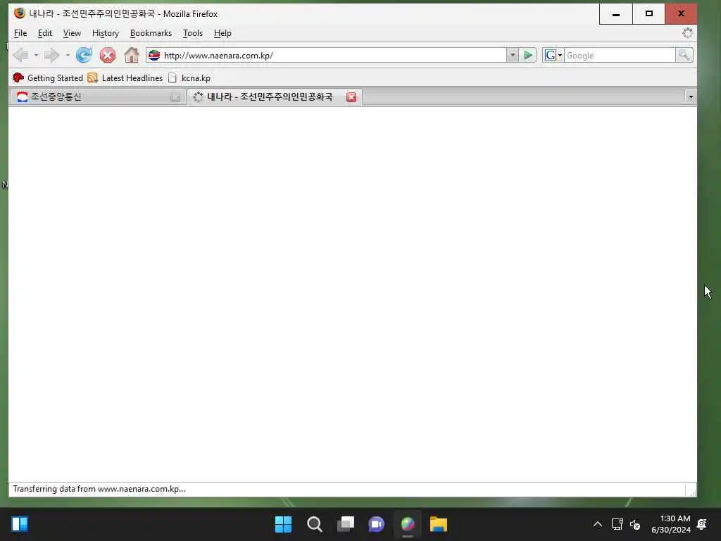Screen dimensions: 721x541
Task: Open the Bookmarks menu
Action: coord(151,33)
